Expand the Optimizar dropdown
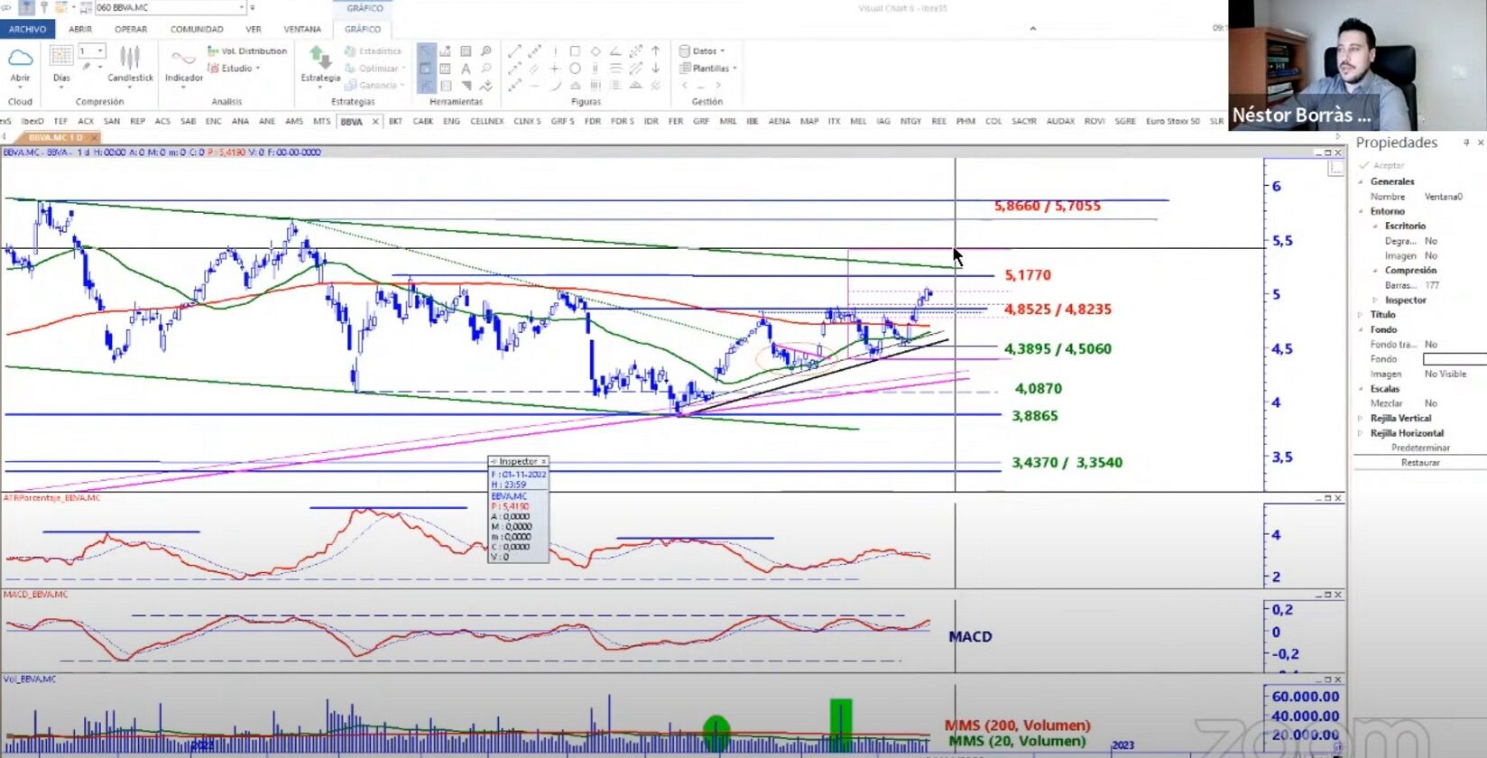This screenshot has height=758, width=1487. click(x=402, y=69)
